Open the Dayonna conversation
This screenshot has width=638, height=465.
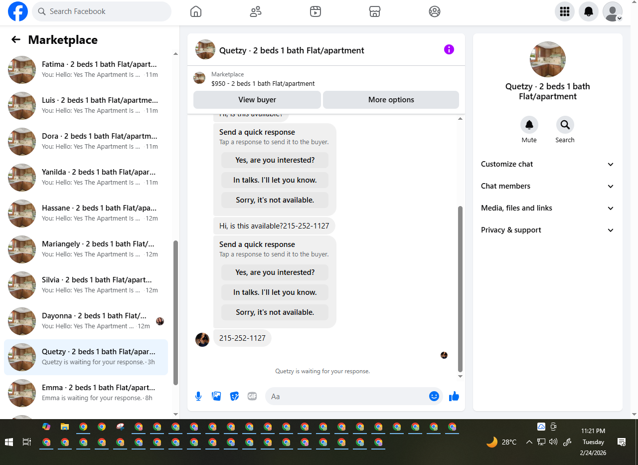pyautogui.click(x=86, y=321)
